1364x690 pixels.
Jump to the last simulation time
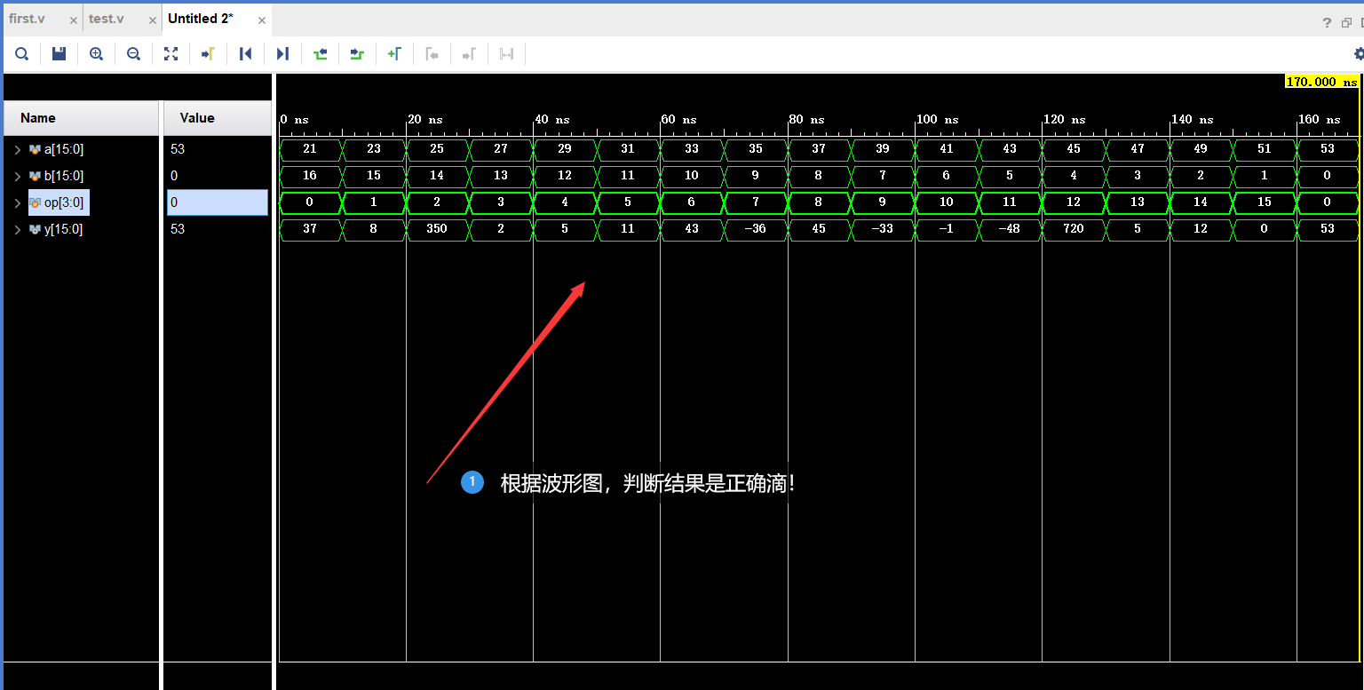click(283, 54)
